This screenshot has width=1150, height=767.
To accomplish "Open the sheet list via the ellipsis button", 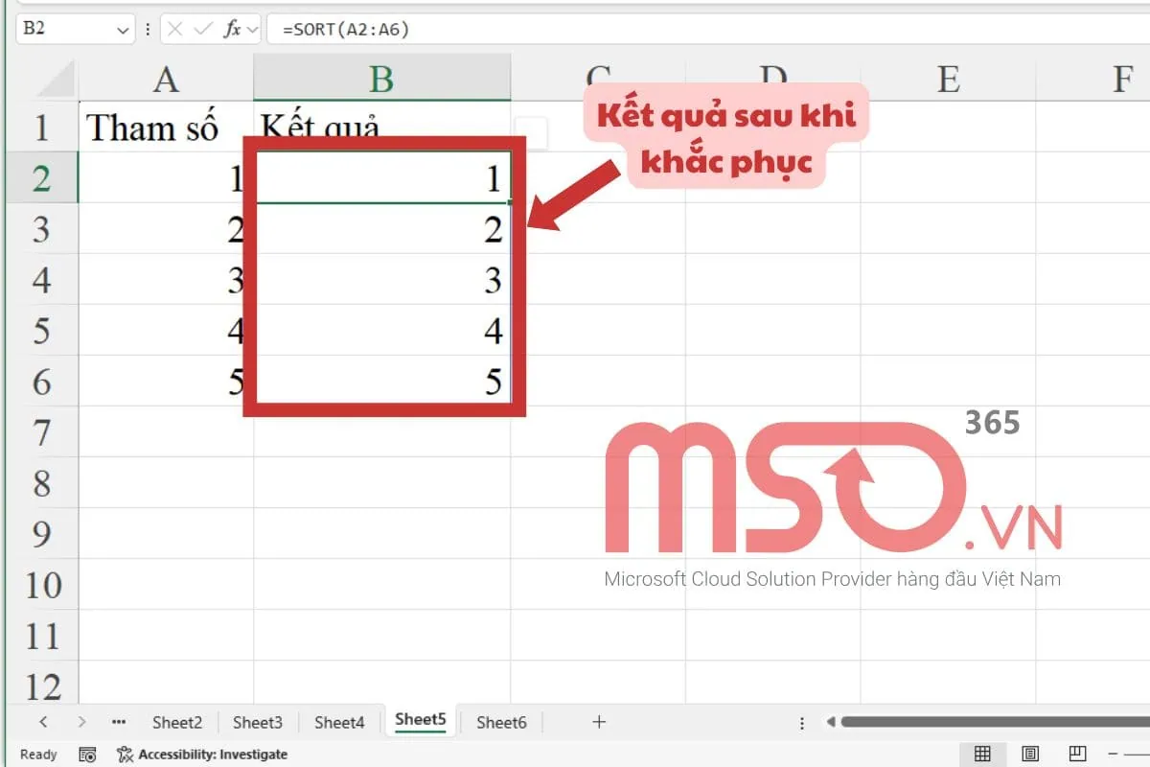I will (117, 721).
